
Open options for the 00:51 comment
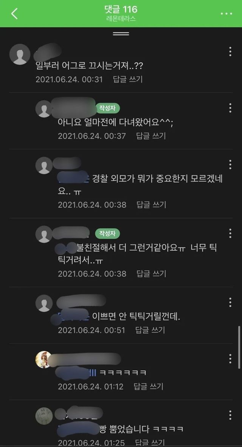(230, 302)
